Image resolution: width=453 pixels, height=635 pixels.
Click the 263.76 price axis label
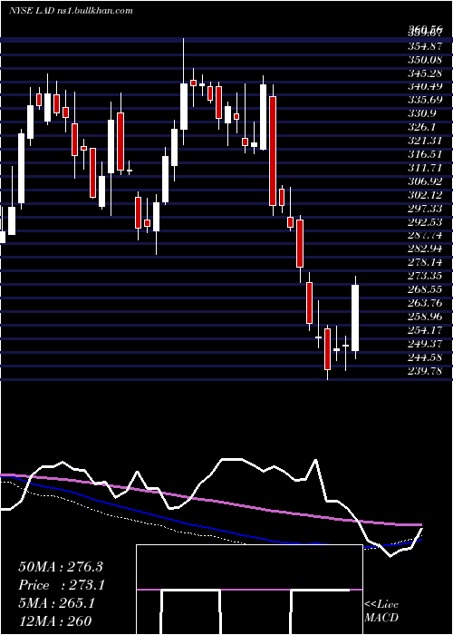[425, 303]
